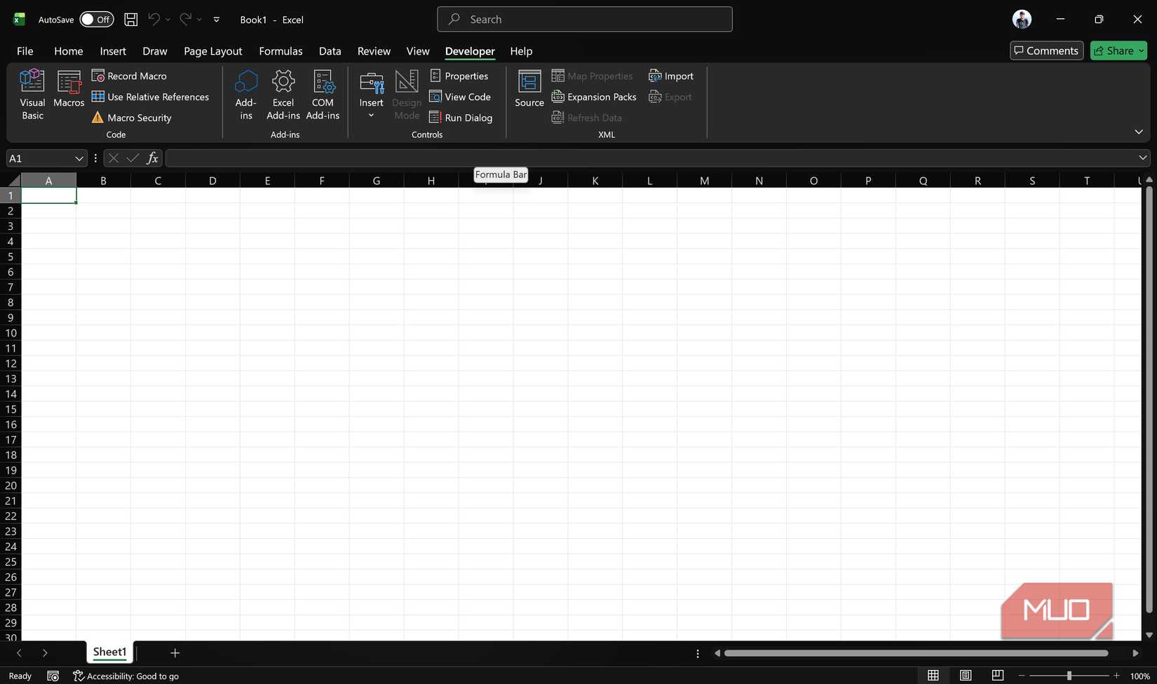Open Excel Add-ins
1157x684 pixels.
283,95
